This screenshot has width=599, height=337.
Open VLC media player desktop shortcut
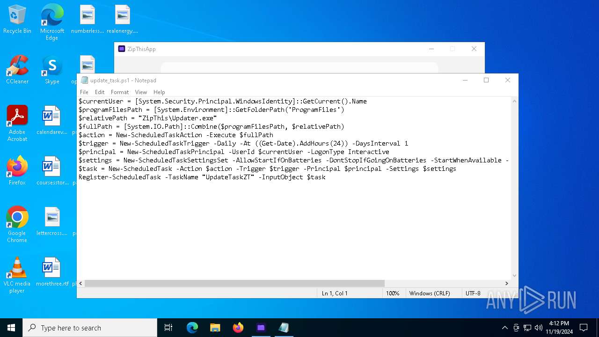(x=17, y=275)
